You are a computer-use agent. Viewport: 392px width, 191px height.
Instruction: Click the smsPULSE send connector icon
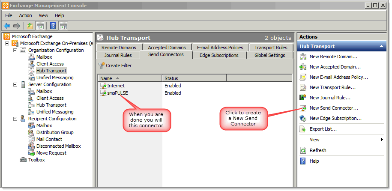click(x=103, y=93)
